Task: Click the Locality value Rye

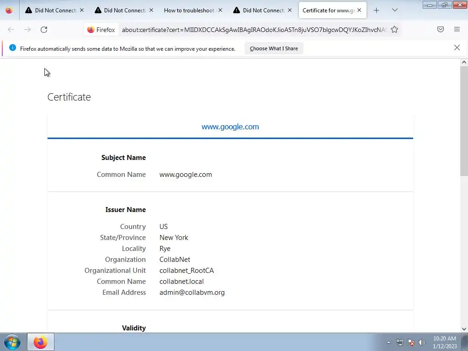Action: point(165,249)
